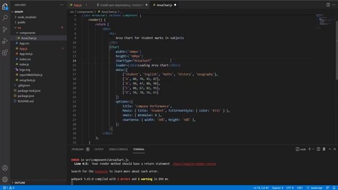This screenshot has width=338, height=190.
Task: Open the Explorer view in activity bar
Action: pyautogui.click(x=5, y=6)
